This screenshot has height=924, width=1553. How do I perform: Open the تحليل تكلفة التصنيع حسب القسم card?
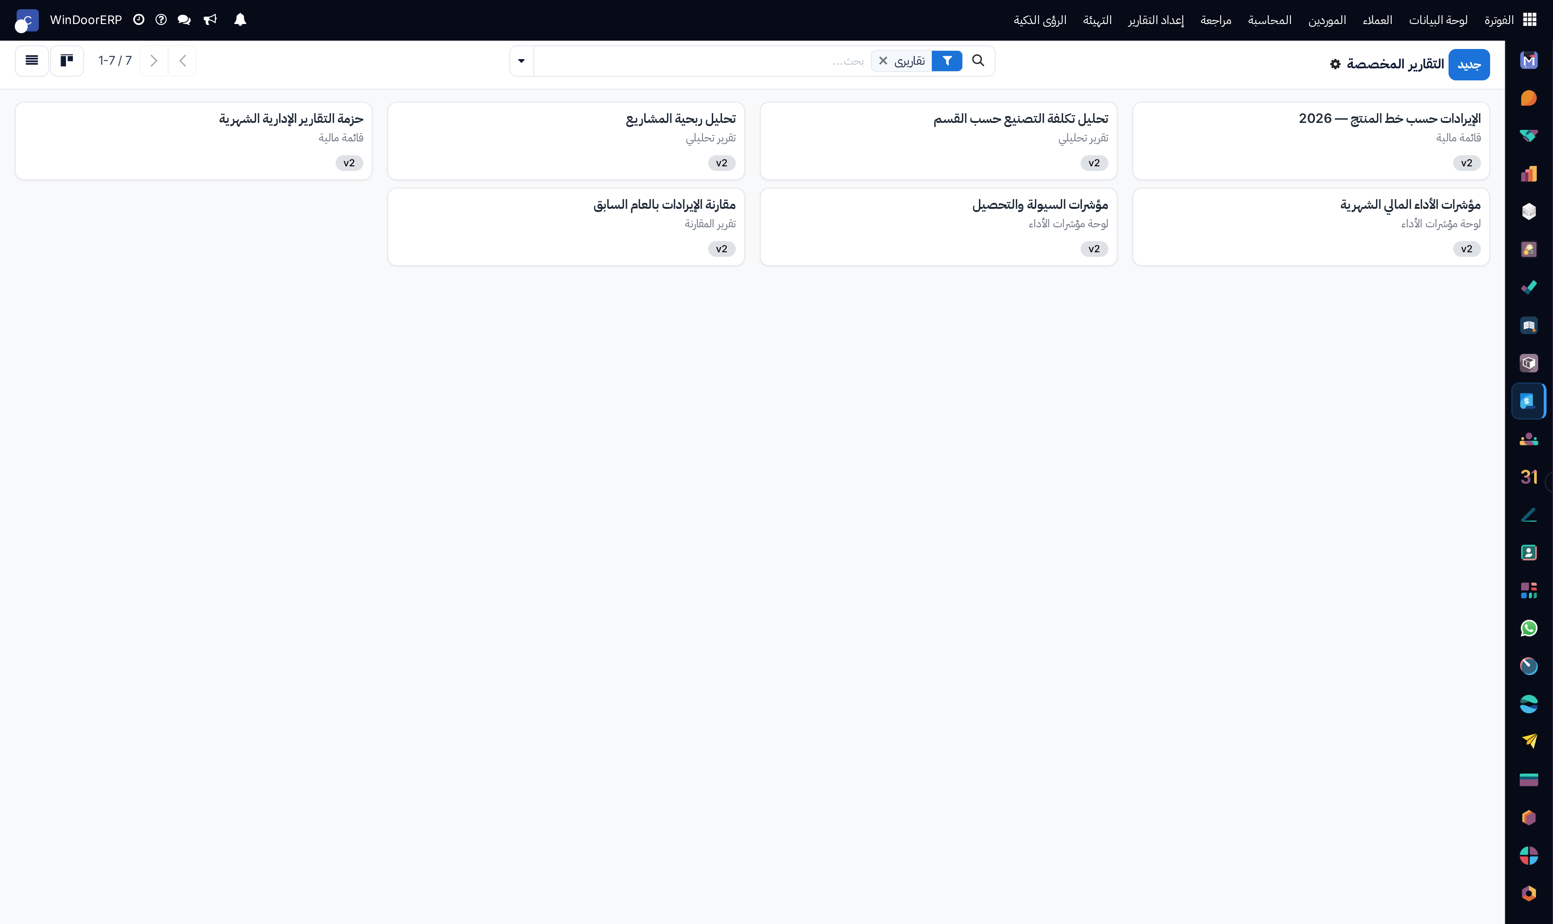pos(938,141)
